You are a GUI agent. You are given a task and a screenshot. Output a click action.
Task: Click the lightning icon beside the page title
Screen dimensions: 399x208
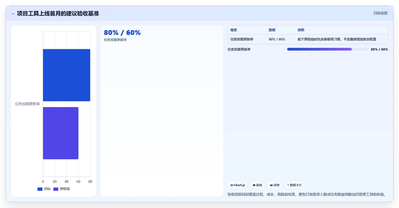click(13, 14)
